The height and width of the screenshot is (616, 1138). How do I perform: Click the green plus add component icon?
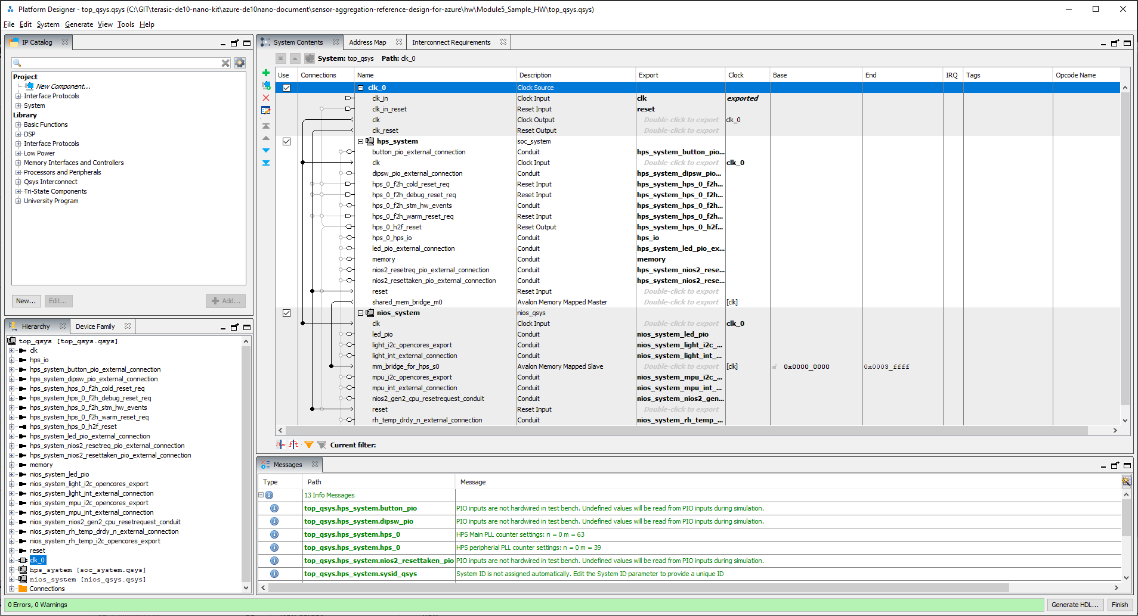[266, 73]
